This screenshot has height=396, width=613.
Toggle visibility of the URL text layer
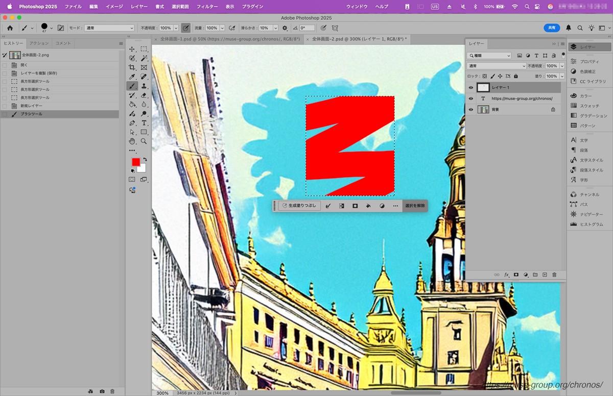coord(471,98)
